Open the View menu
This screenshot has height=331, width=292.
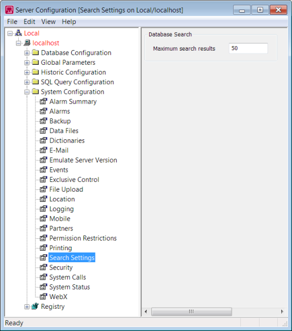48,22
